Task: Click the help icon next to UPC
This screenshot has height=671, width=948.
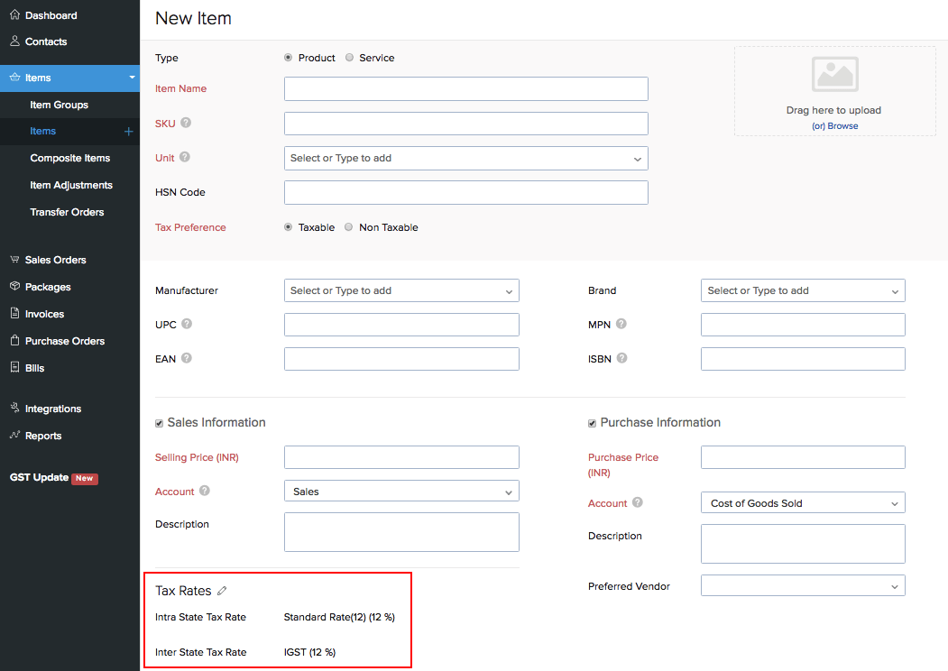Action: (187, 324)
